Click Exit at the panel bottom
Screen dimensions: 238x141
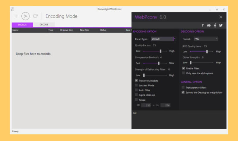pos(135,113)
